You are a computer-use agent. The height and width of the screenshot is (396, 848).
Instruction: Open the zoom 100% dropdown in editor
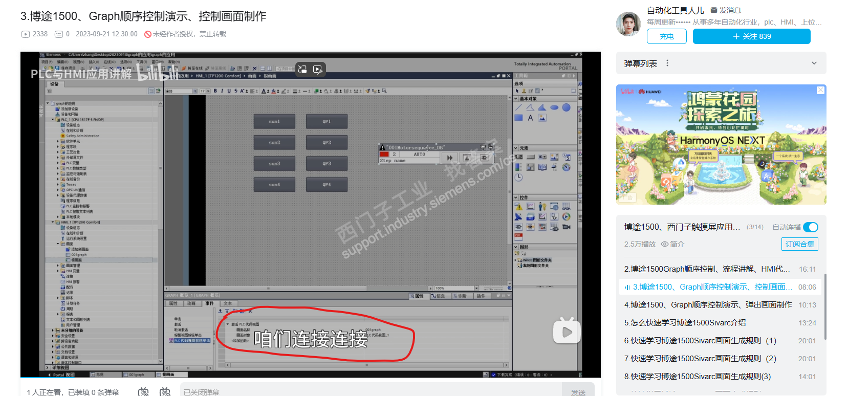476,288
